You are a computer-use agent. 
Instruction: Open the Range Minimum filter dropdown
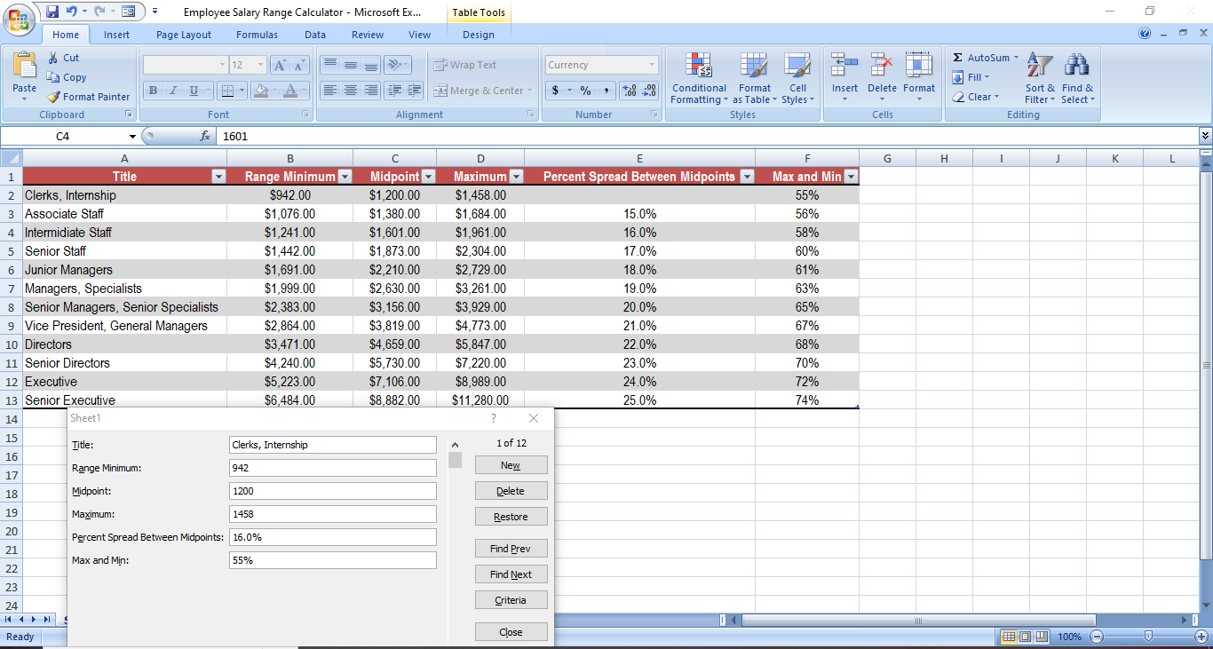[345, 177]
